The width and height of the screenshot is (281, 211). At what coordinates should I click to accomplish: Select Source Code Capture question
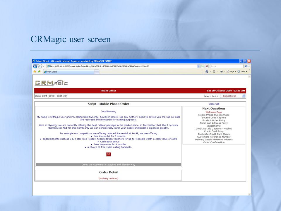[x=214, y=118]
